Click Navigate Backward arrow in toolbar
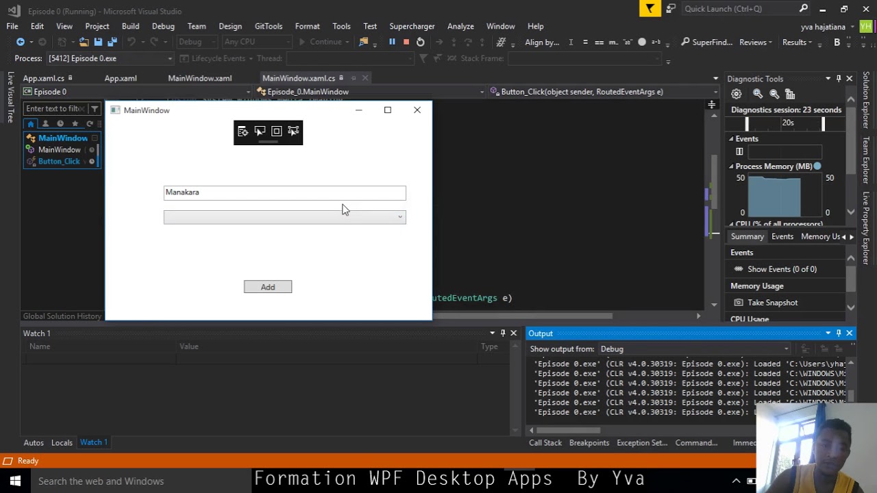This screenshot has height=493, width=877. (x=21, y=42)
